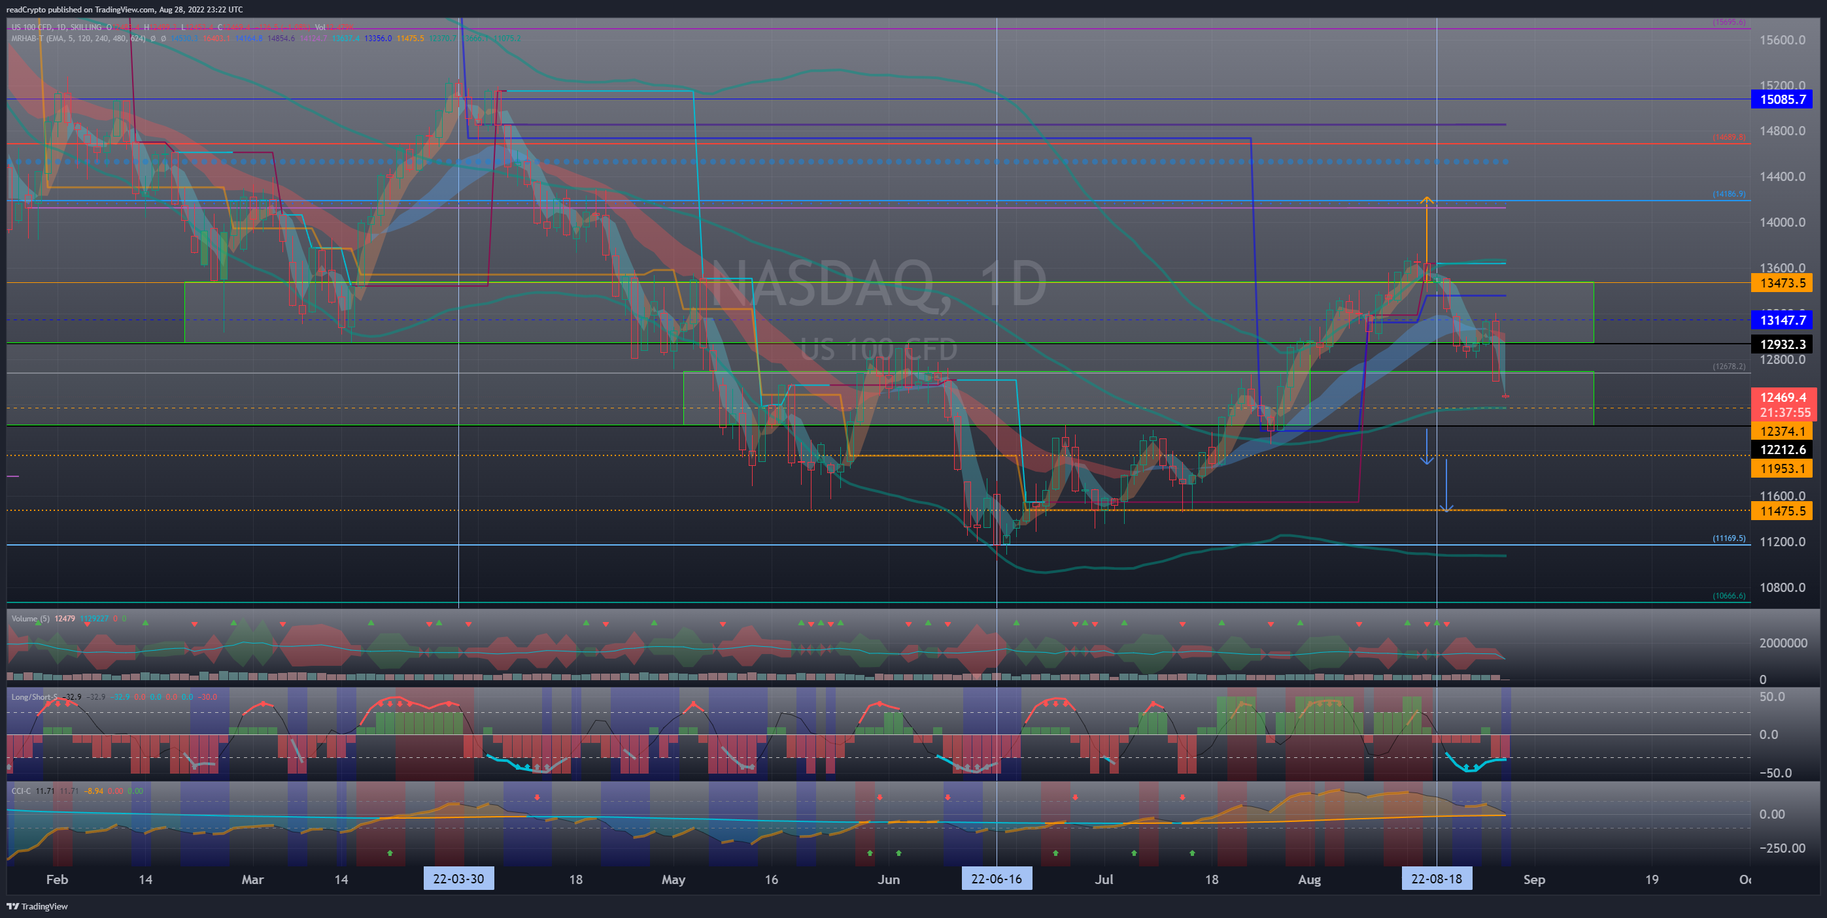Click the first Ø symbol in MRHAB-T legend
The image size is (1827, 918).
153,39
